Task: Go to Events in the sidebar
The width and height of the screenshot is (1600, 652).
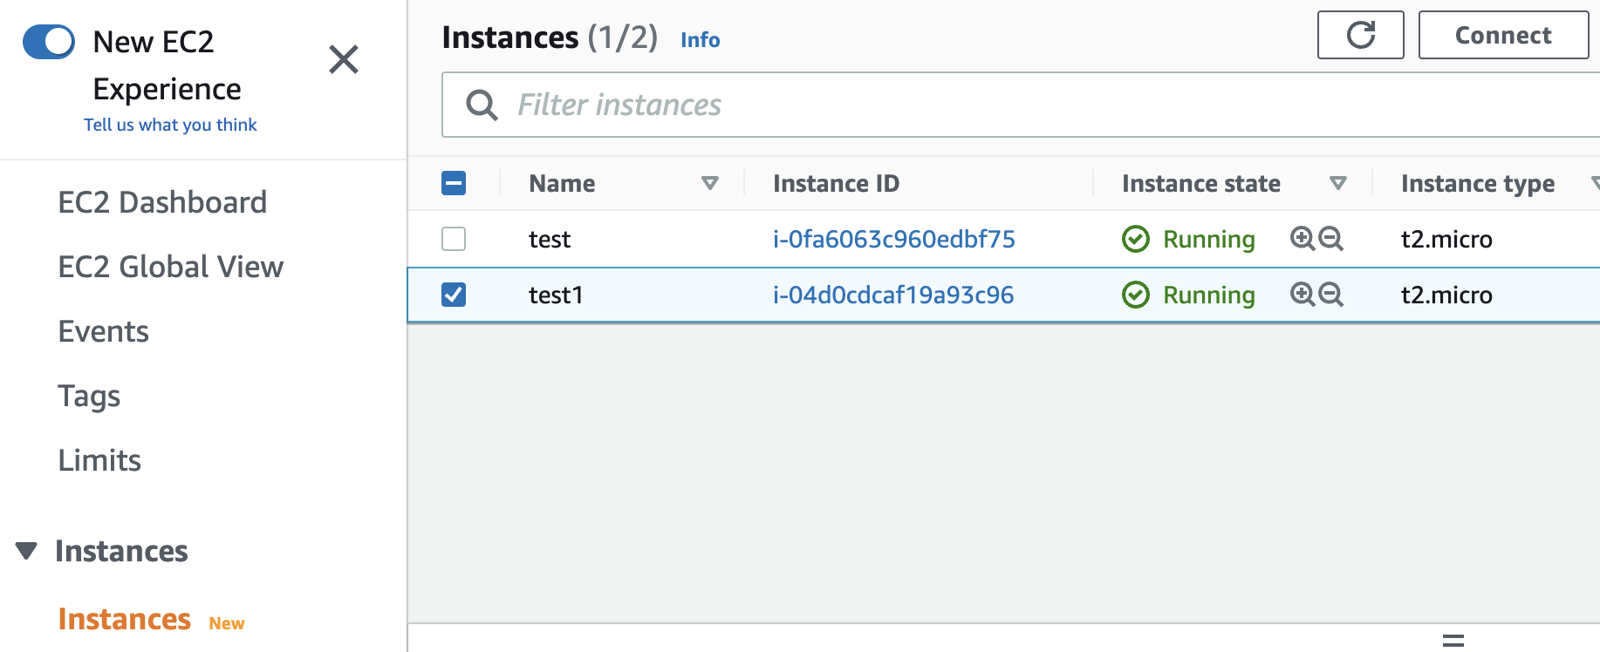Action: (x=104, y=331)
